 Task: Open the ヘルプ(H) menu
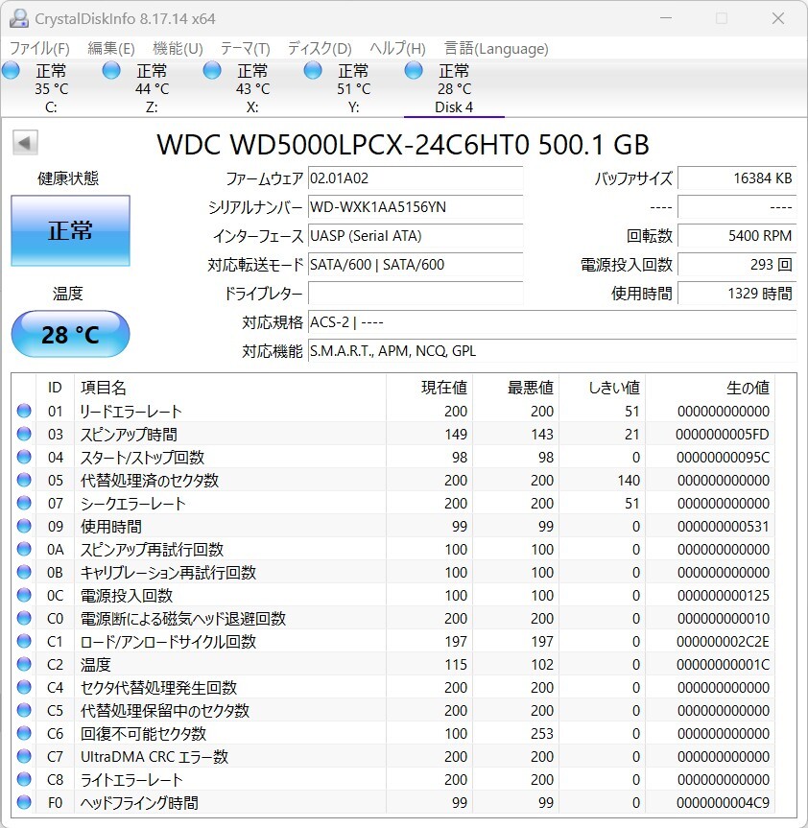tap(397, 49)
